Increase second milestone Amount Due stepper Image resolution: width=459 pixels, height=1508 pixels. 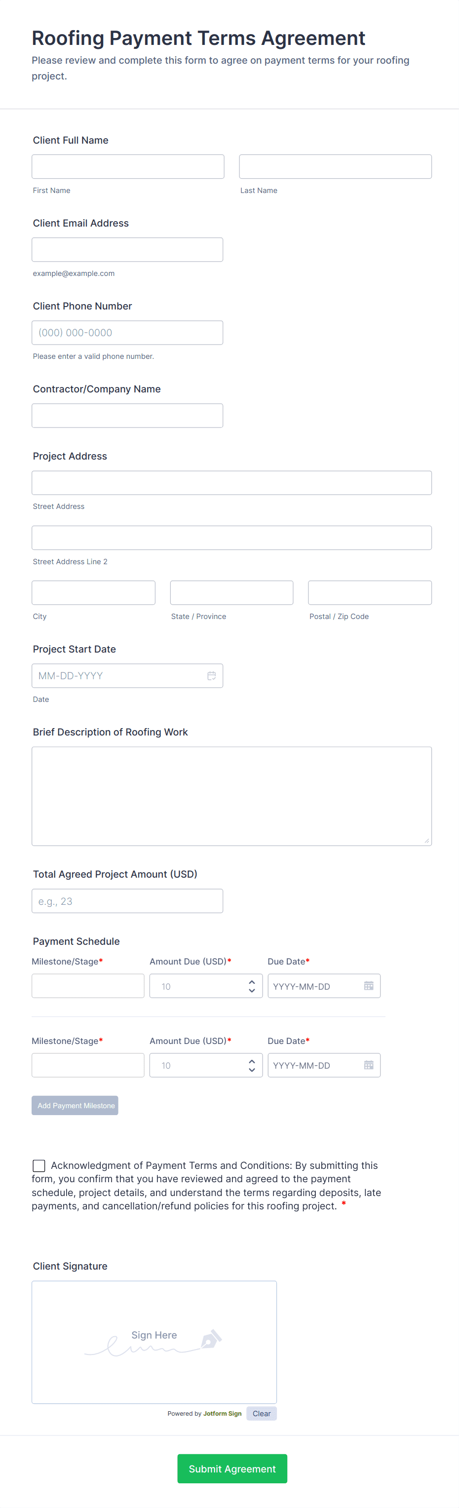252,1061
